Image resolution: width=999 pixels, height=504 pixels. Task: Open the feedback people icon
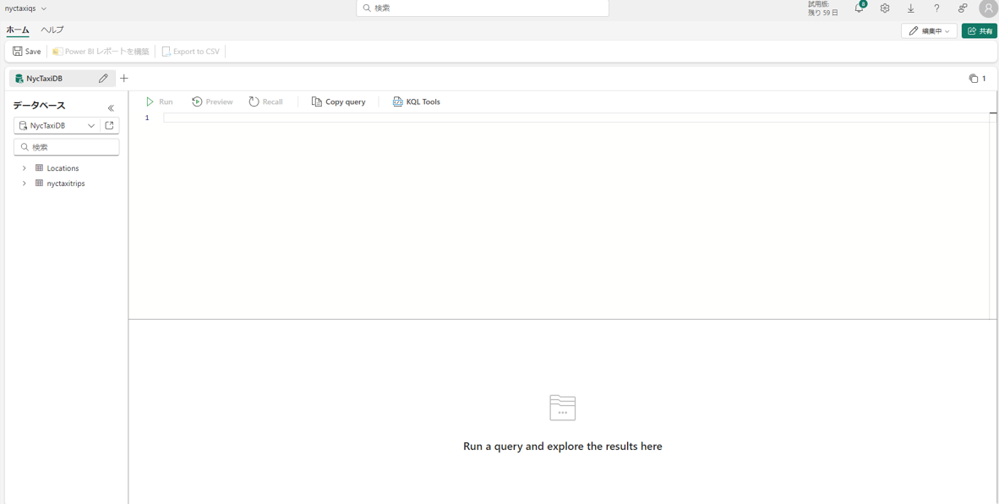pos(962,8)
